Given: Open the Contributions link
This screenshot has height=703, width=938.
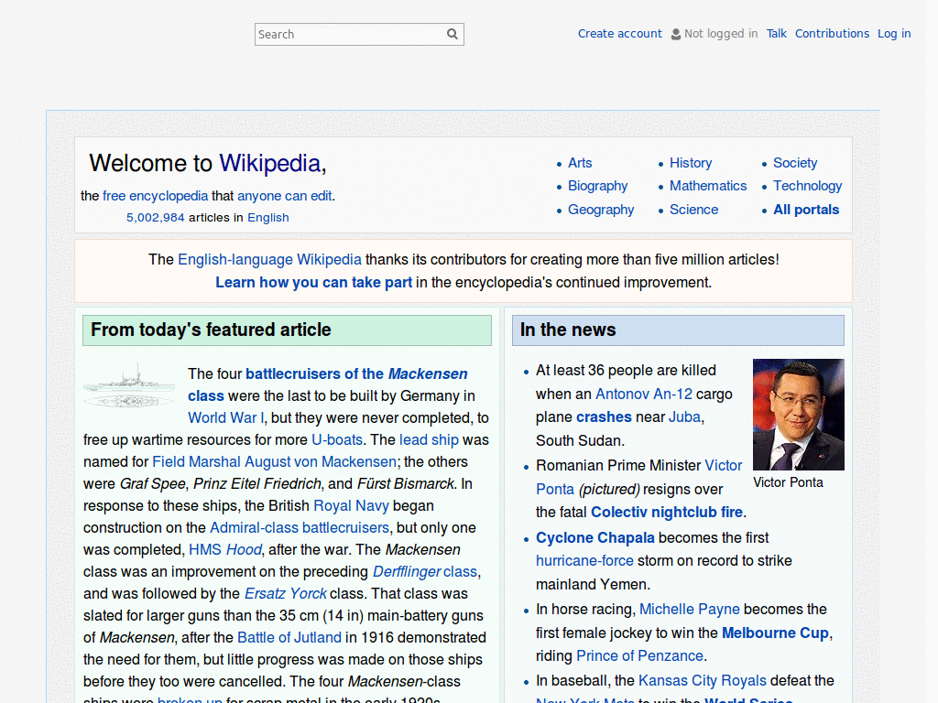Looking at the screenshot, I should 832,34.
